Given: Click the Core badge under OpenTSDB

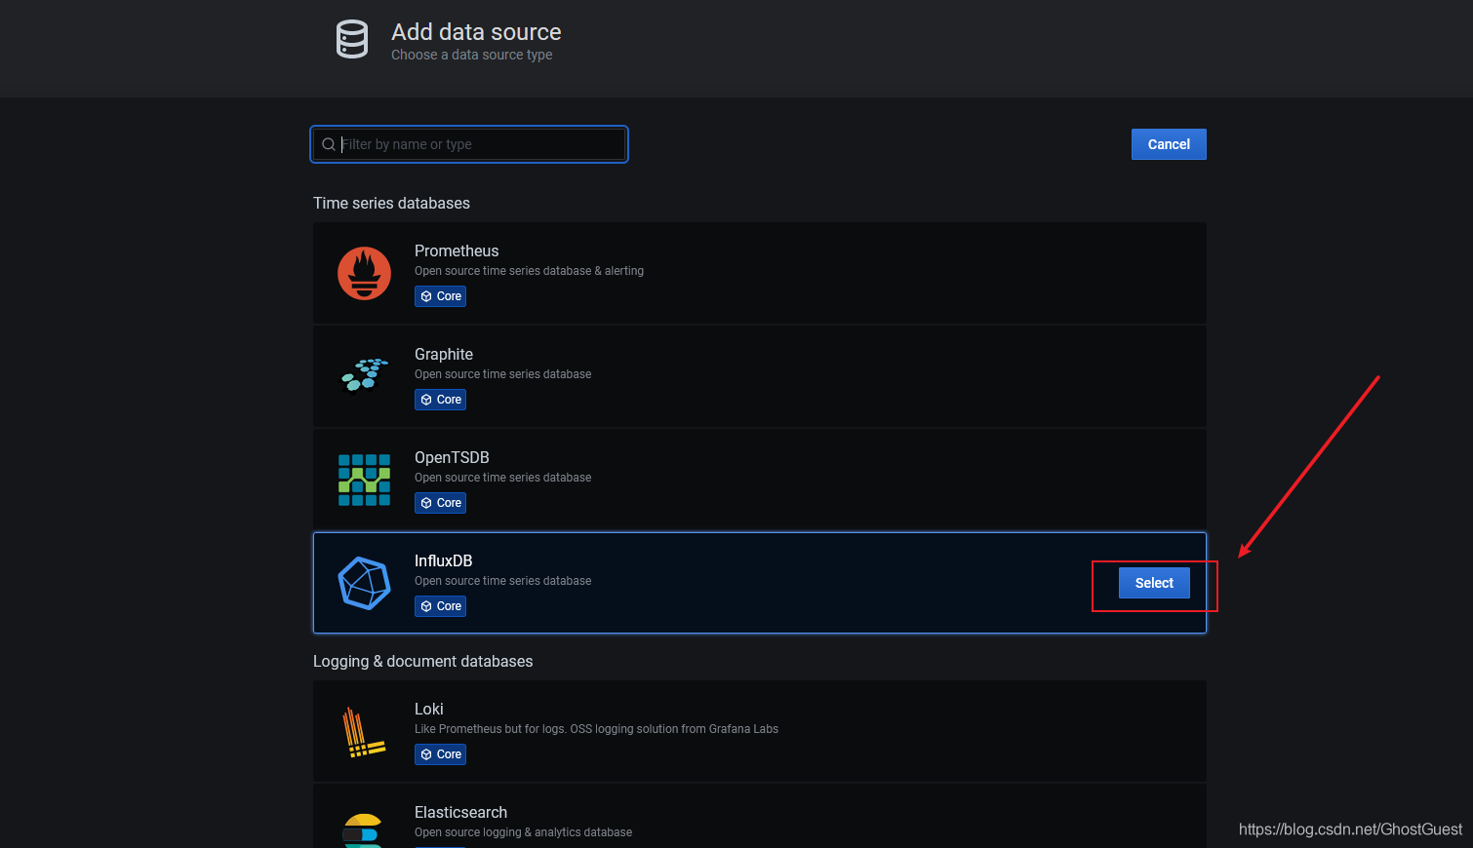Looking at the screenshot, I should point(440,503).
